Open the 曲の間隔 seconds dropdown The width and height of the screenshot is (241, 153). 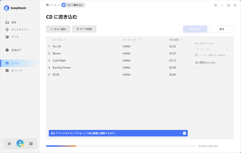[212, 68]
